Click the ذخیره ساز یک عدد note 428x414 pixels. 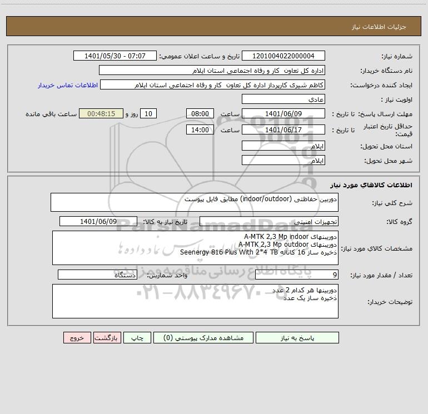pos(310,298)
